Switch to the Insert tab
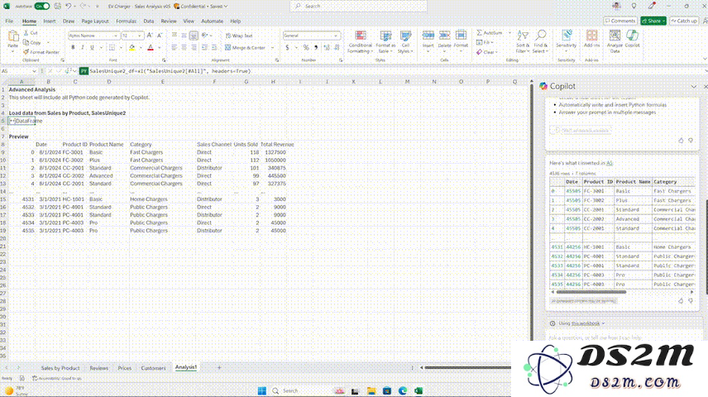 click(x=50, y=22)
